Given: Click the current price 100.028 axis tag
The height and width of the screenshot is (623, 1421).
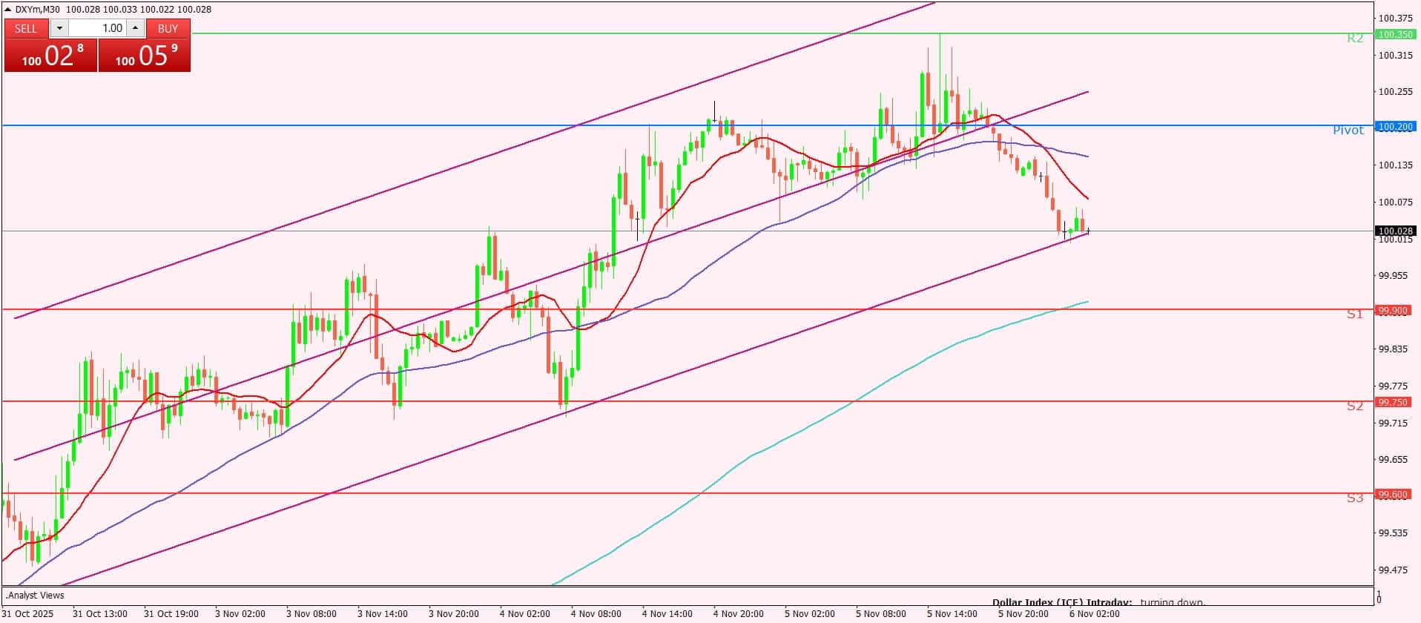Looking at the screenshot, I should (1394, 231).
